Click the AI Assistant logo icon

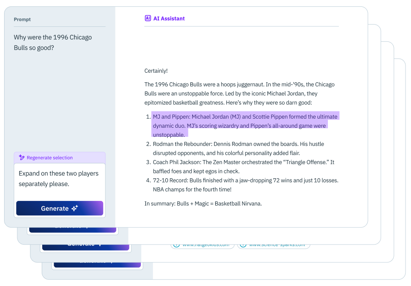(x=148, y=18)
